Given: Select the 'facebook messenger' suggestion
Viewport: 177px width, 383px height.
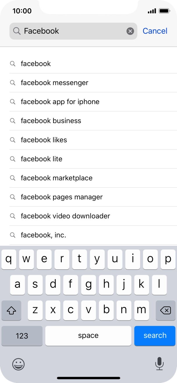Looking at the screenshot, I should pos(54,83).
